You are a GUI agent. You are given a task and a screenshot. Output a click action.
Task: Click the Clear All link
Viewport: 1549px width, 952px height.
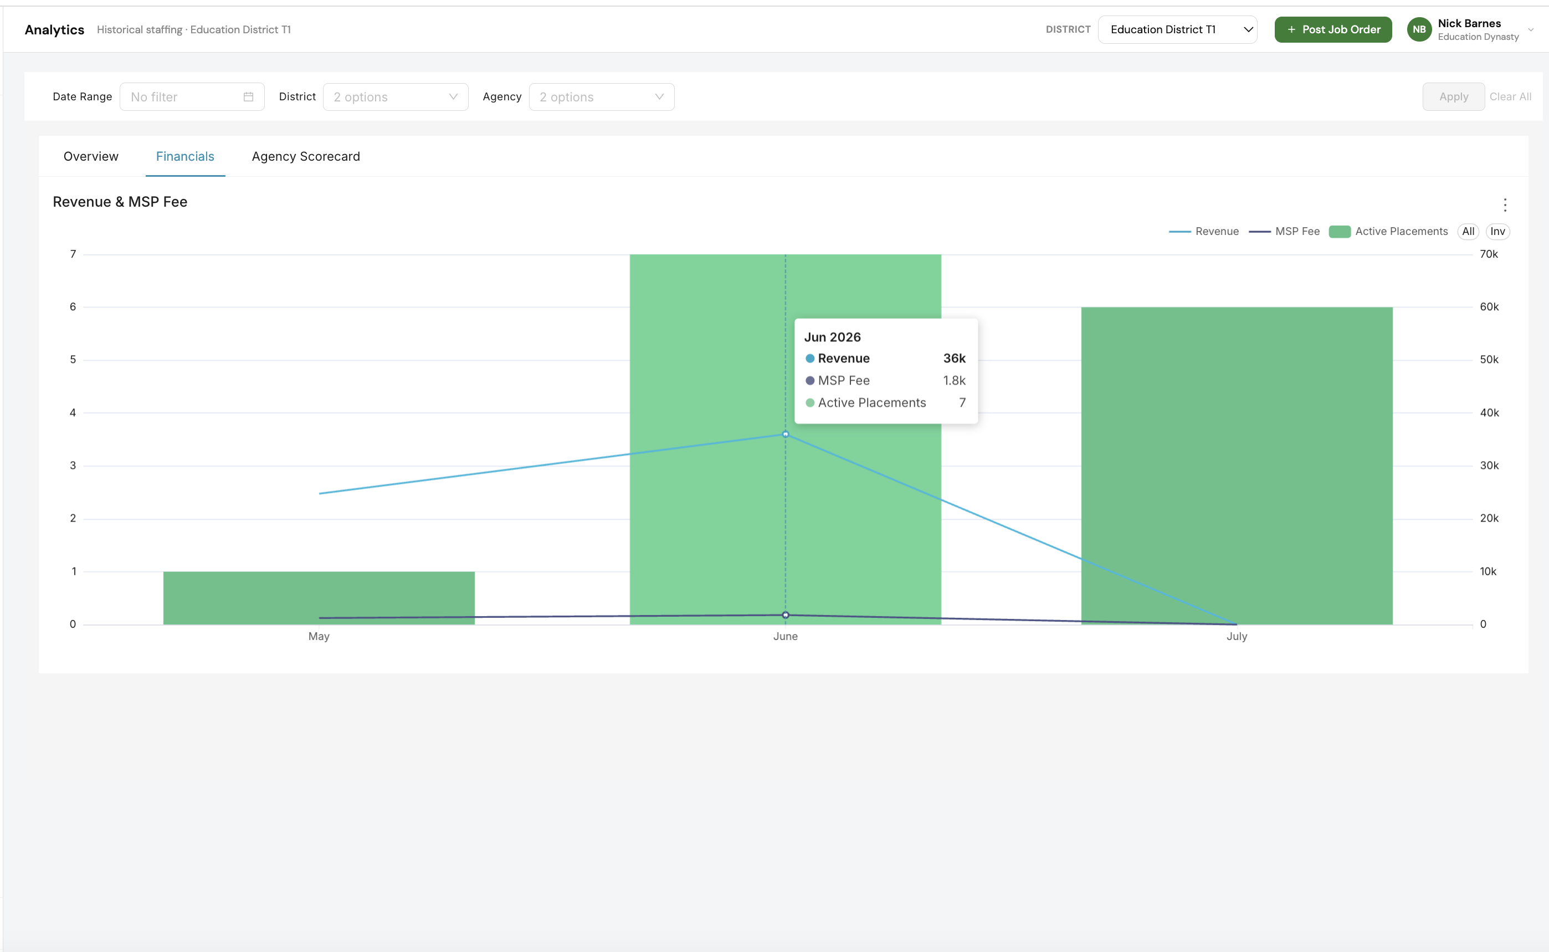[x=1510, y=97]
